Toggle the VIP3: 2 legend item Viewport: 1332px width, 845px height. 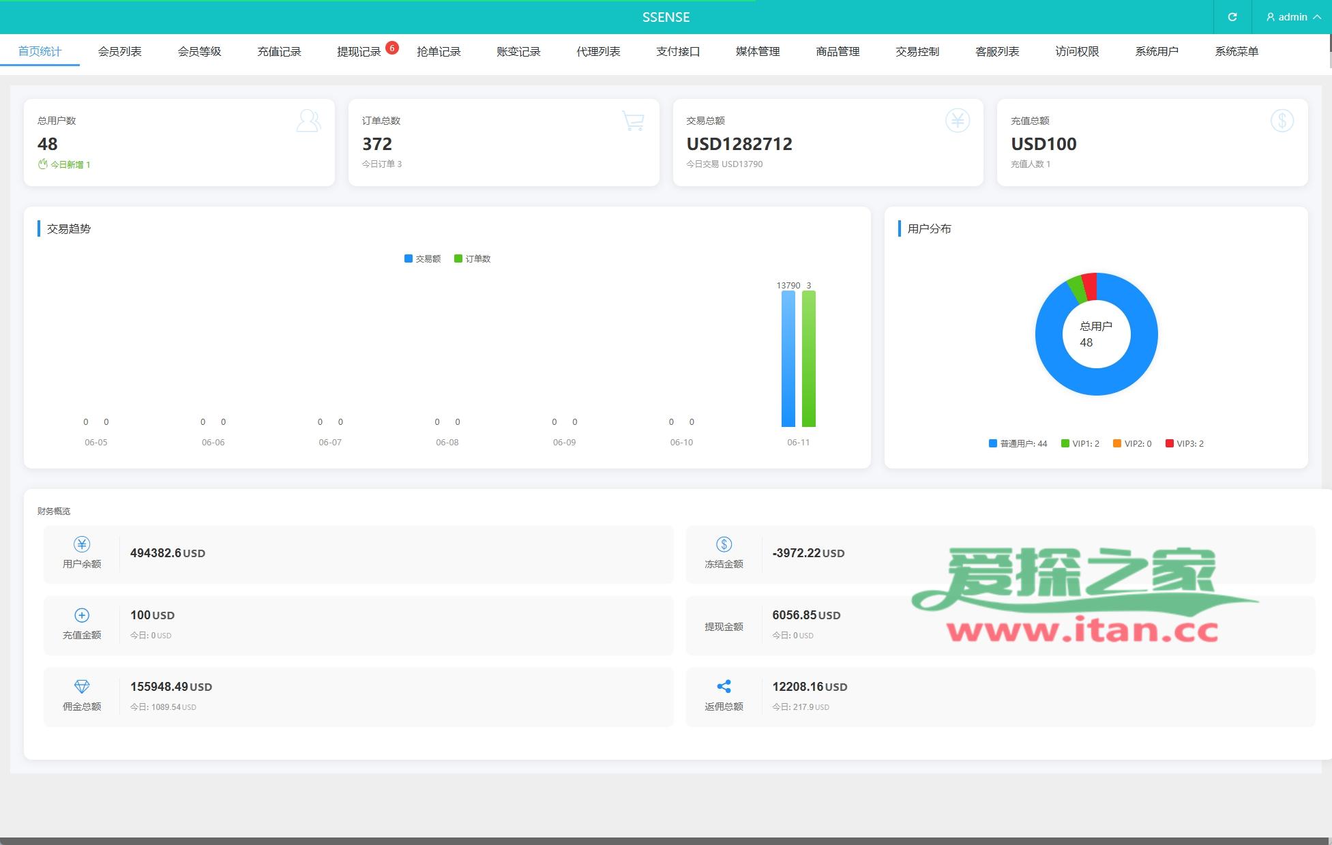click(1185, 443)
